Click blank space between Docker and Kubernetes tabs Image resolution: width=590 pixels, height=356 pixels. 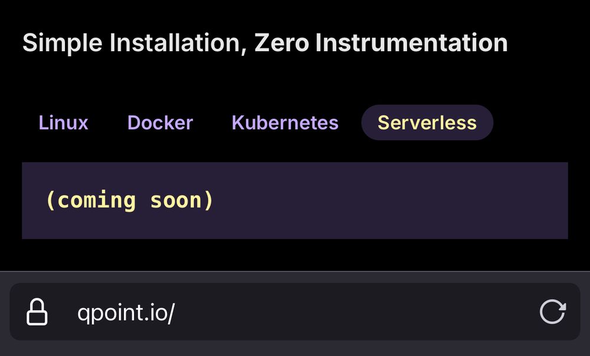tap(212, 123)
